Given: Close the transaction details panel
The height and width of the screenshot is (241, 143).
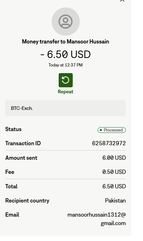Looking at the screenshot, I should [122, 1].
